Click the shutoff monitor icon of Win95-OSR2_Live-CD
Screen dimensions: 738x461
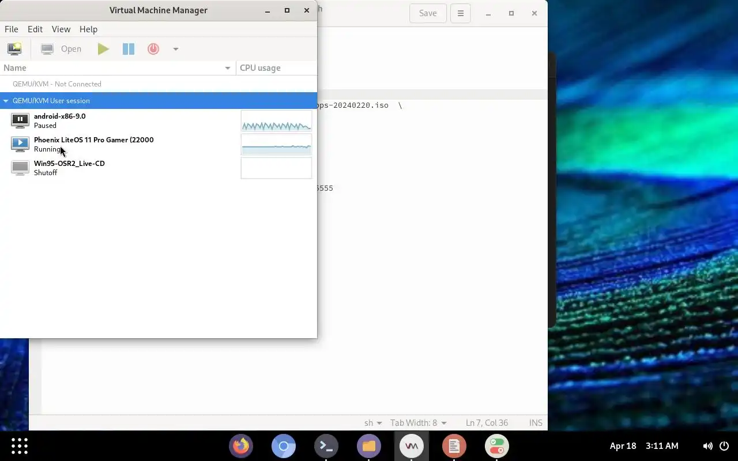20,168
